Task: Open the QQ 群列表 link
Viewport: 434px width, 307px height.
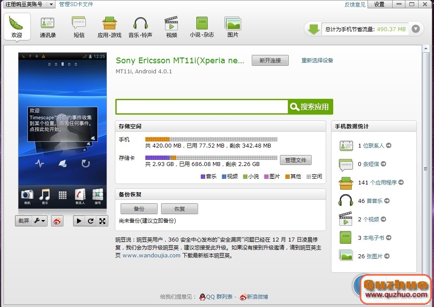Action: [x=216, y=297]
